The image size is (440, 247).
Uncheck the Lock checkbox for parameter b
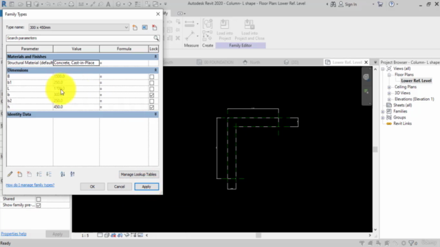pos(151,95)
